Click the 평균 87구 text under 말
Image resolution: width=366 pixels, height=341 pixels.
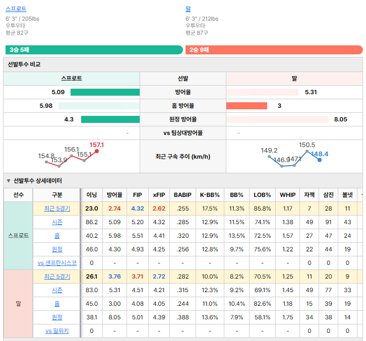tap(197, 33)
